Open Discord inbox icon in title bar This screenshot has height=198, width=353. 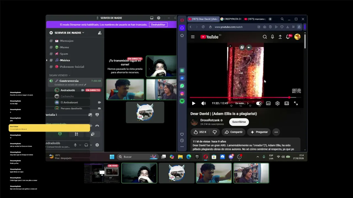coord(152,18)
